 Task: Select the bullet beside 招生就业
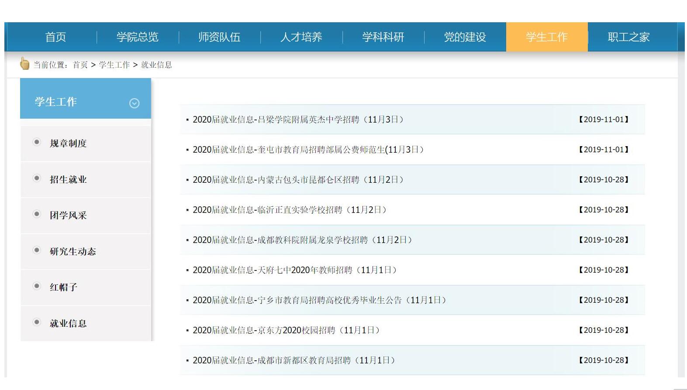coord(37,178)
